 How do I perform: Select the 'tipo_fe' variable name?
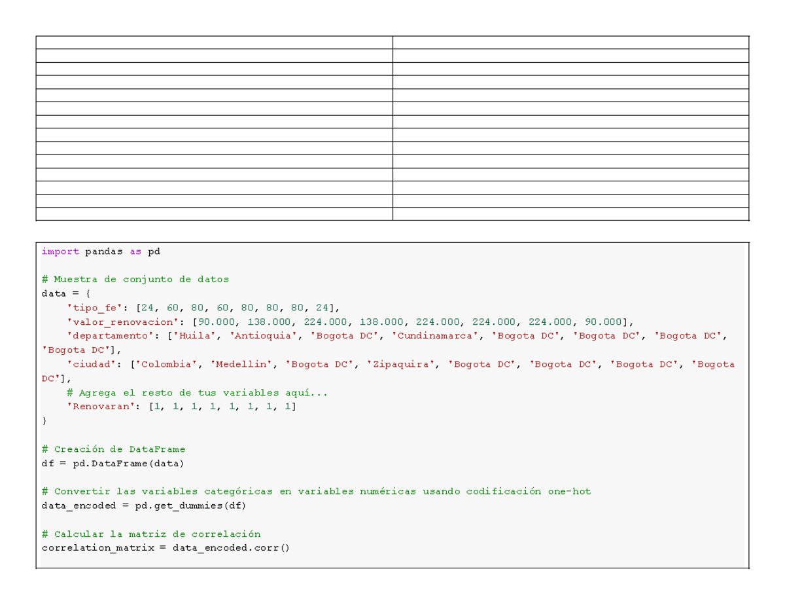click(x=92, y=307)
